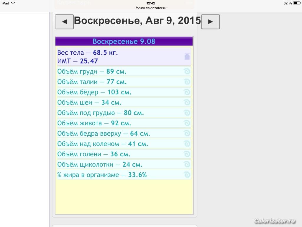
Task: Tap spiral icon in Объём живота row
Action: pyautogui.click(x=187, y=123)
